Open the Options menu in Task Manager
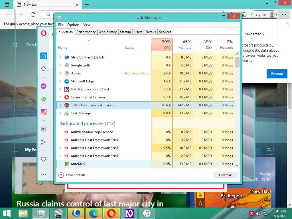This screenshot has height=219, width=292. coord(73,25)
